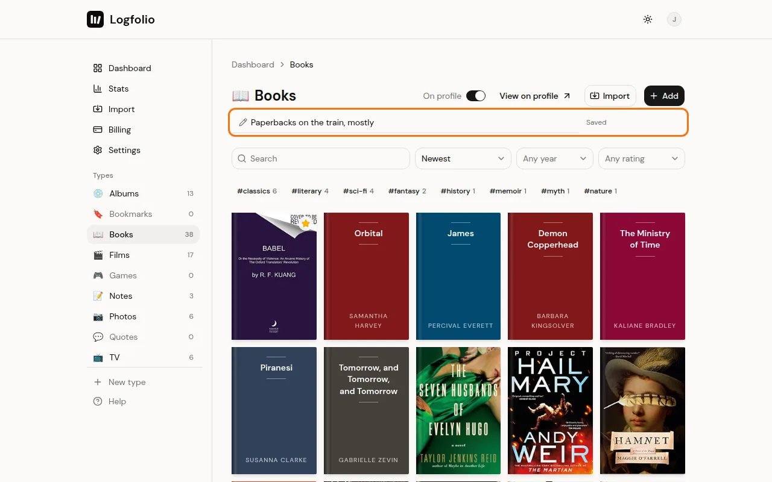Filter by the #sci-fi tag
Image resolution: width=772 pixels, height=482 pixels.
coord(358,191)
